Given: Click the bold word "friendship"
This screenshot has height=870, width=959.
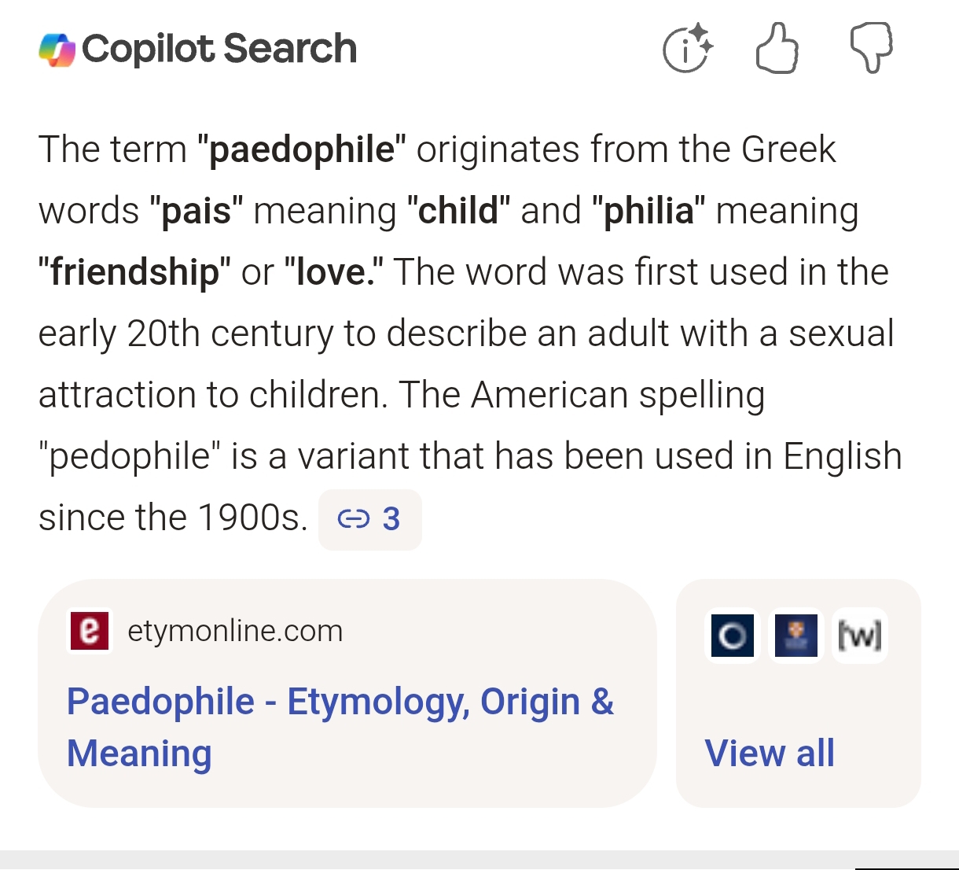Looking at the screenshot, I should [x=134, y=272].
